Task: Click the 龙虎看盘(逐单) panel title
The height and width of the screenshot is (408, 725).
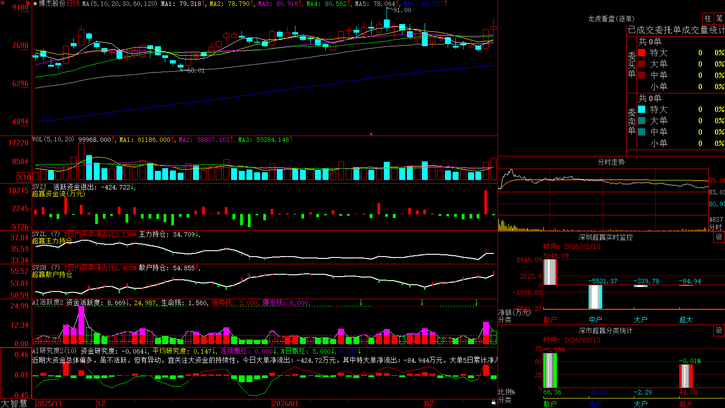Action: (x=611, y=19)
